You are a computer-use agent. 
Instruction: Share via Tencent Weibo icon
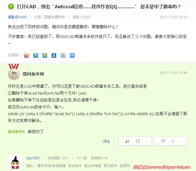pyautogui.click(x=36, y=55)
